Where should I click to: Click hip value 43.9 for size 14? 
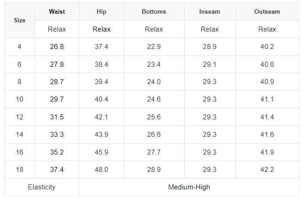click(102, 134)
